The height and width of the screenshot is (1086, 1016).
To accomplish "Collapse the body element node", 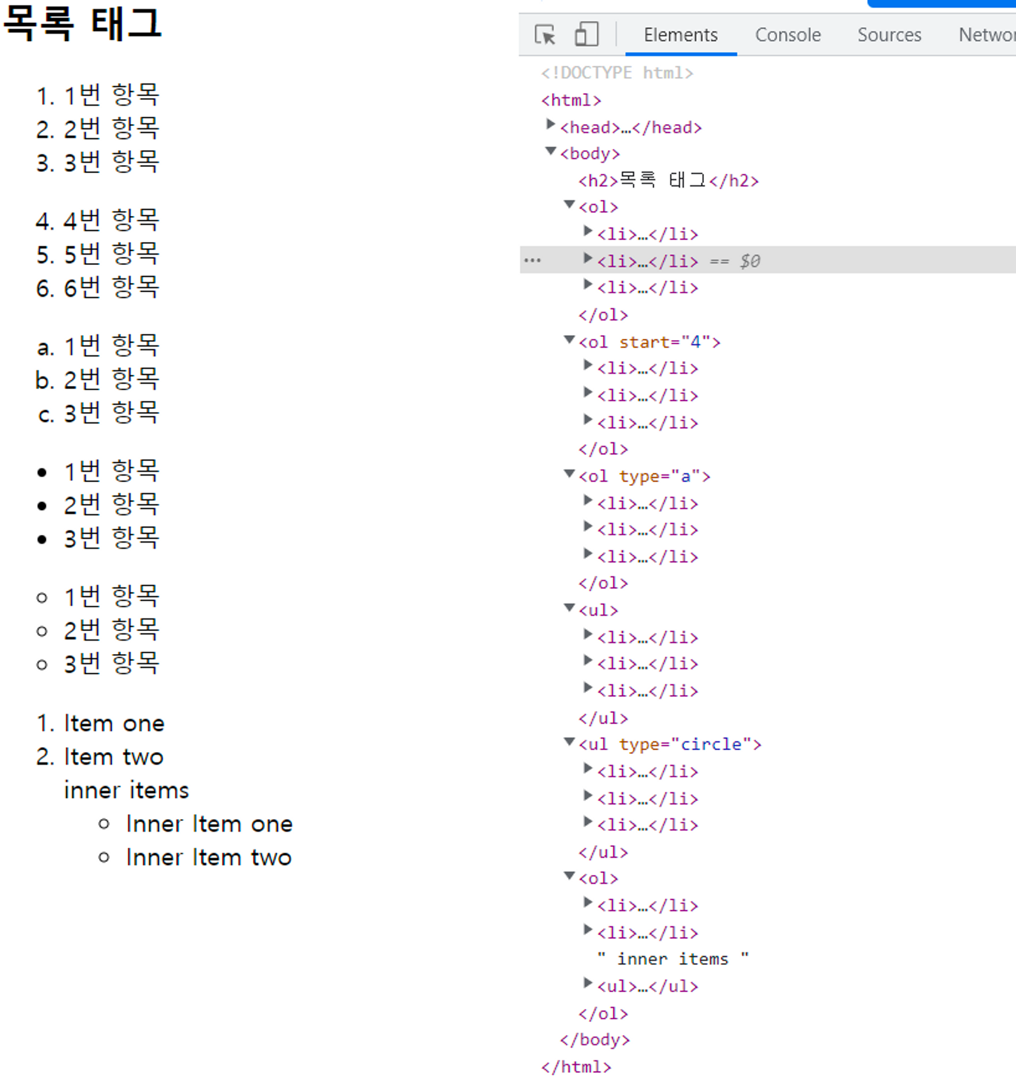I will pos(550,151).
